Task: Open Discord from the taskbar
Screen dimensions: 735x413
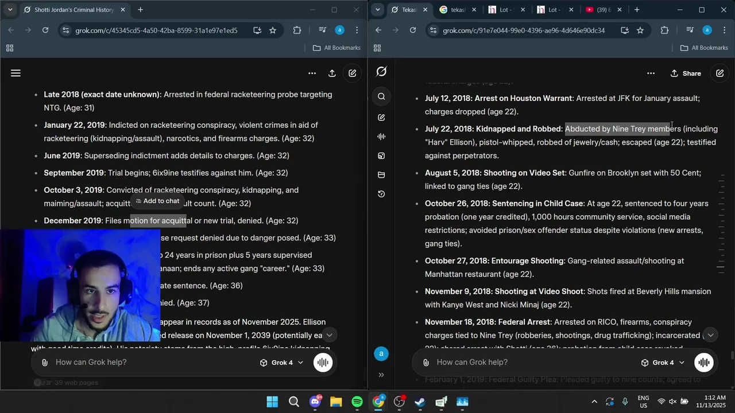Action: pyautogui.click(x=315, y=402)
